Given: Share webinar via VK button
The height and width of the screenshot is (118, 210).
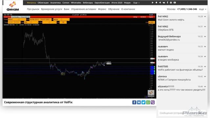Looking at the screenshot, I should 139,102.
